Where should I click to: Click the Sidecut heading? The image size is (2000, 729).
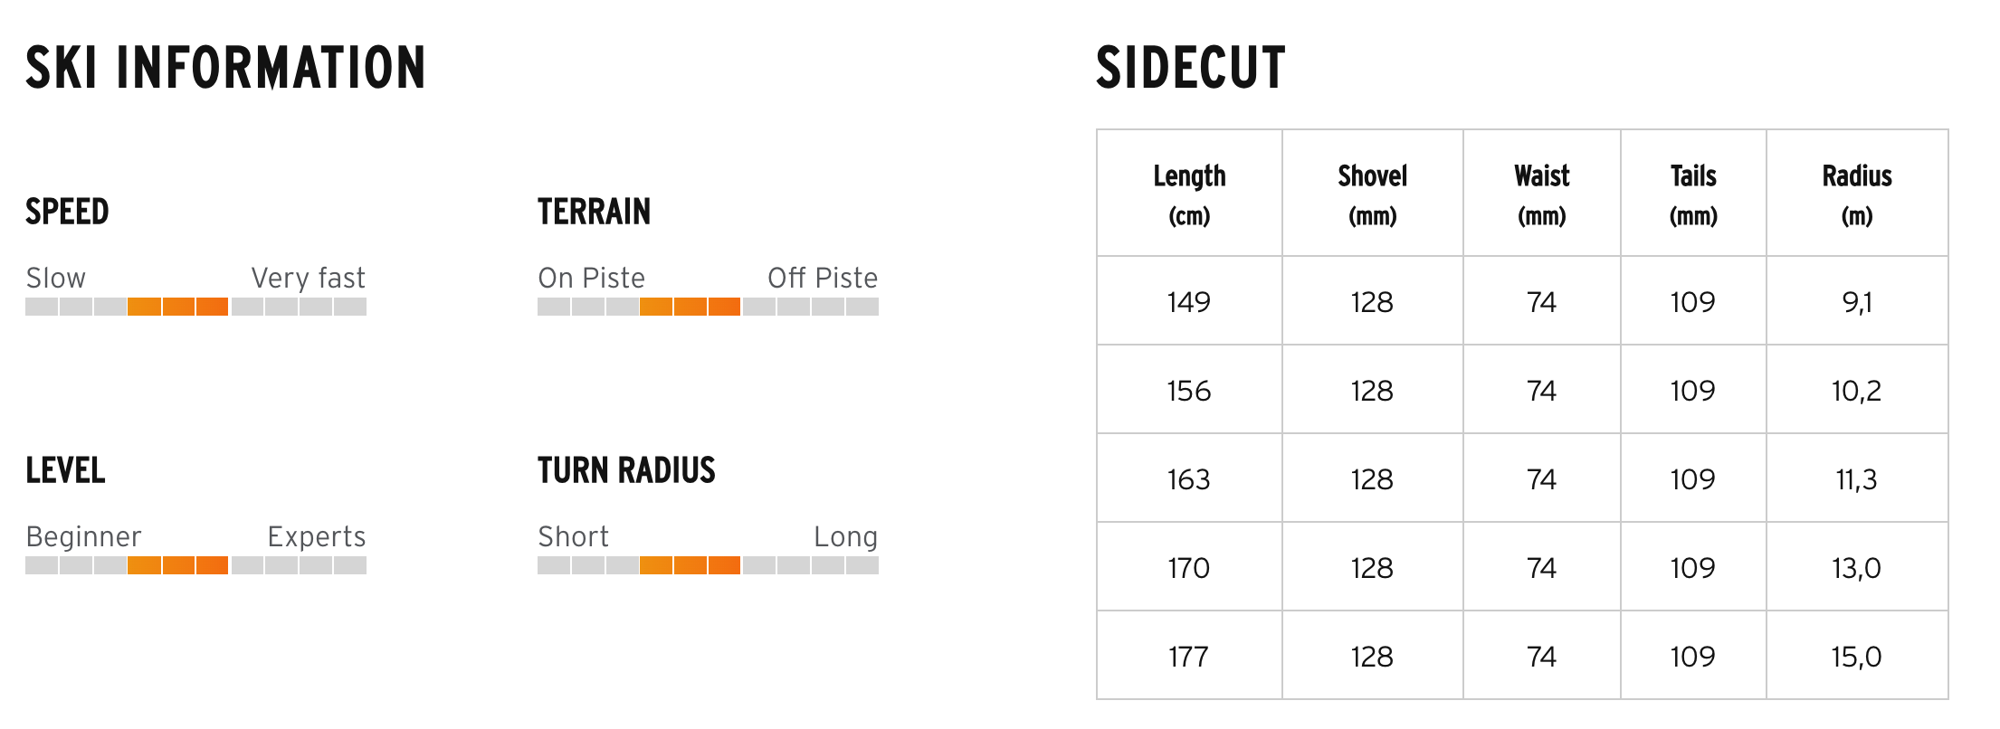(x=1190, y=68)
